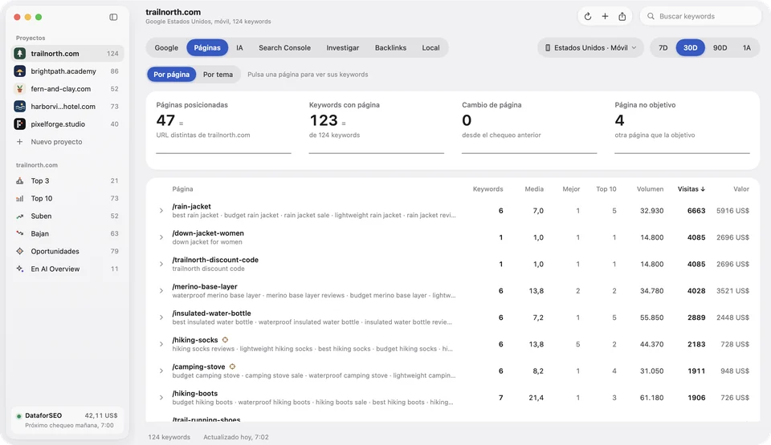Select the 1A time range

[x=746, y=47]
